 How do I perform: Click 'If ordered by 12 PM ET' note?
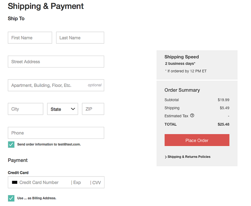tap(186, 71)
